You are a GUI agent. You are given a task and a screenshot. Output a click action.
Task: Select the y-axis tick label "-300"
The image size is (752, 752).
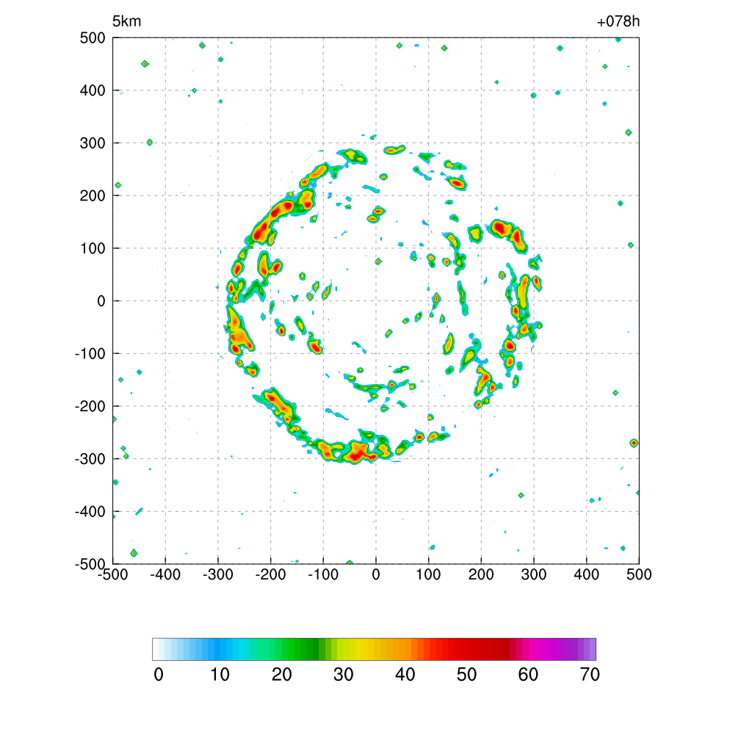coord(90,460)
